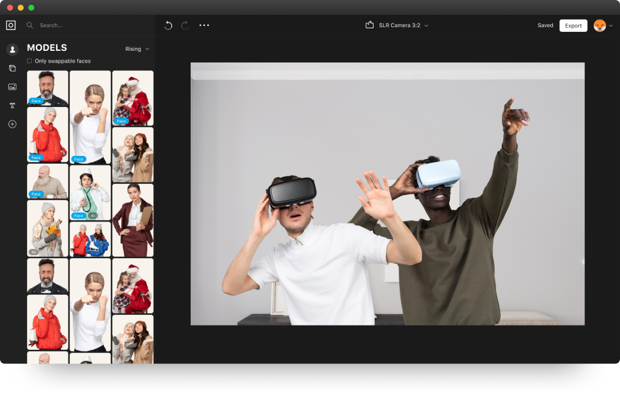Image resolution: width=620 pixels, height=397 pixels.
Task: Expand the account menu chevron
Action: [611, 26]
